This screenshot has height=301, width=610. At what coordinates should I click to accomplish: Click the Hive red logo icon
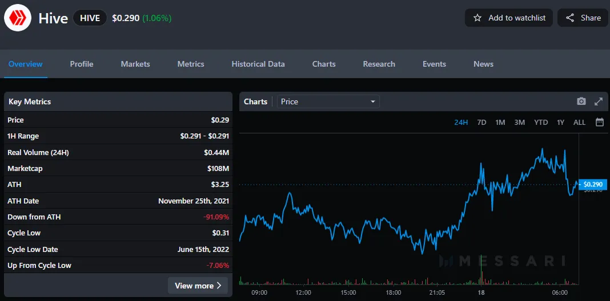tap(18, 18)
